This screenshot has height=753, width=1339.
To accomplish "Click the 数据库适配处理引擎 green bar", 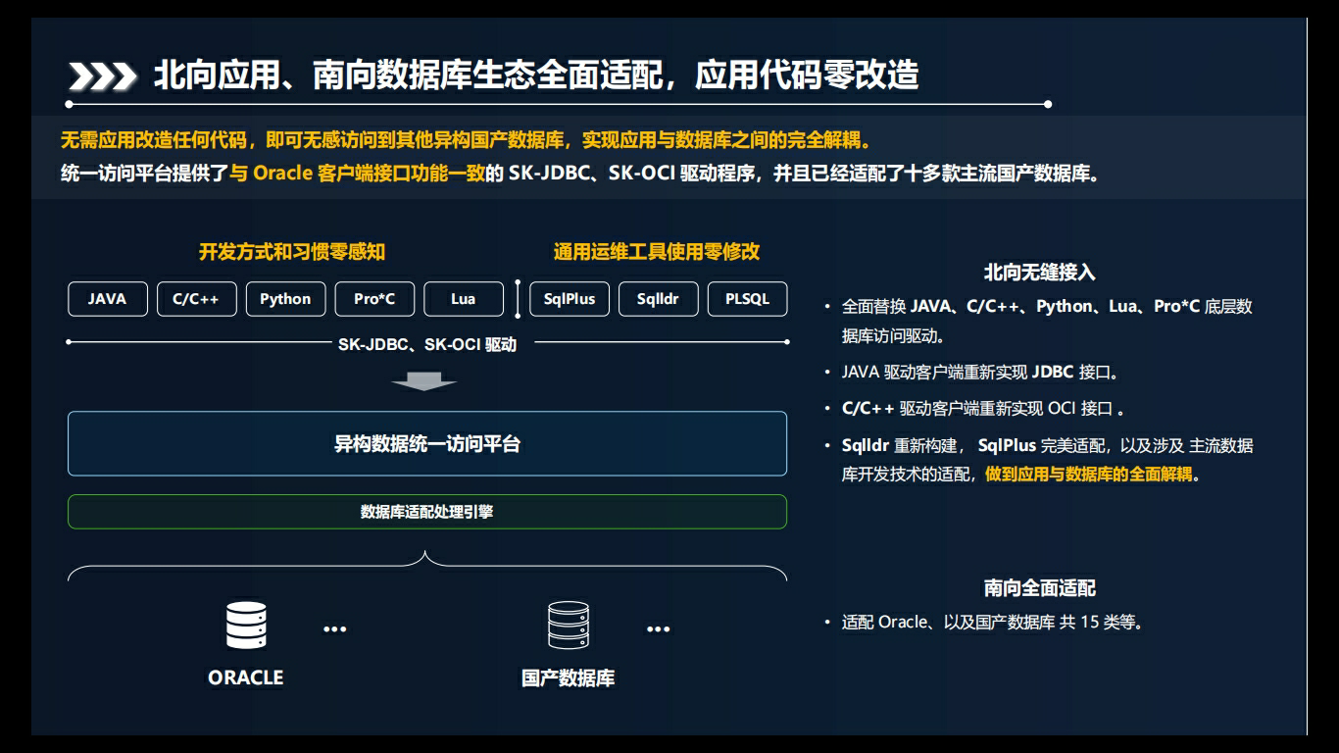I will (x=426, y=512).
